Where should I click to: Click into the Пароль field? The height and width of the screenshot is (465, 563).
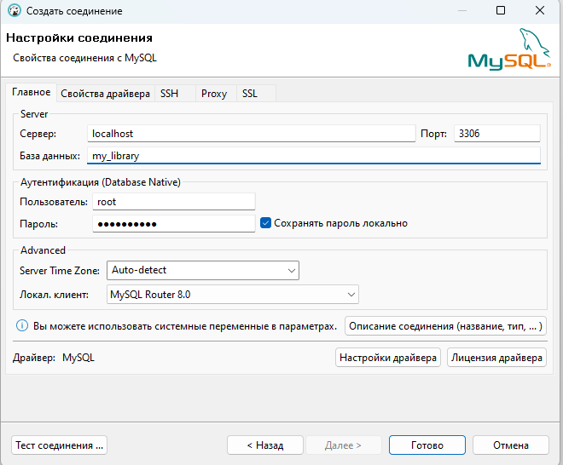[x=174, y=224]
